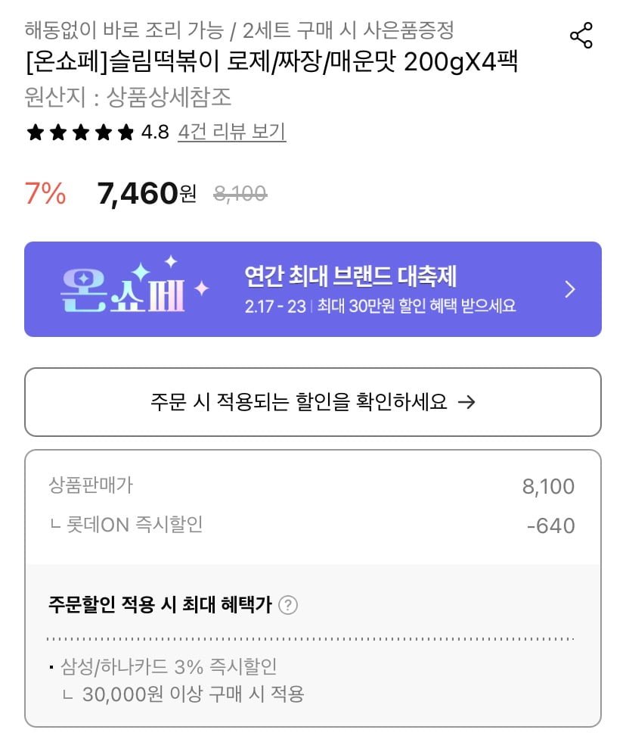Open the 온쇼페 brand festival banner
The width and height of the screenshot is (626, 736).
312,289
